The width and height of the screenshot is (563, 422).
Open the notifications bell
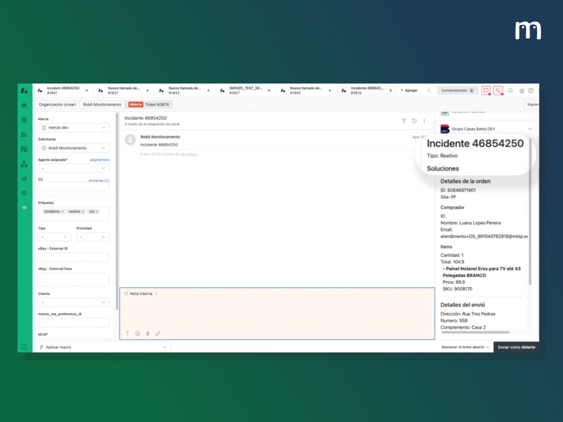pos(510,91)
